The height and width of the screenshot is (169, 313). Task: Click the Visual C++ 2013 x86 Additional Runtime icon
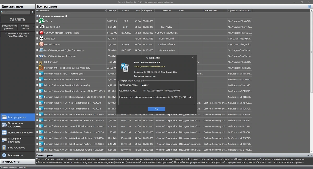(x=41, y=150)
